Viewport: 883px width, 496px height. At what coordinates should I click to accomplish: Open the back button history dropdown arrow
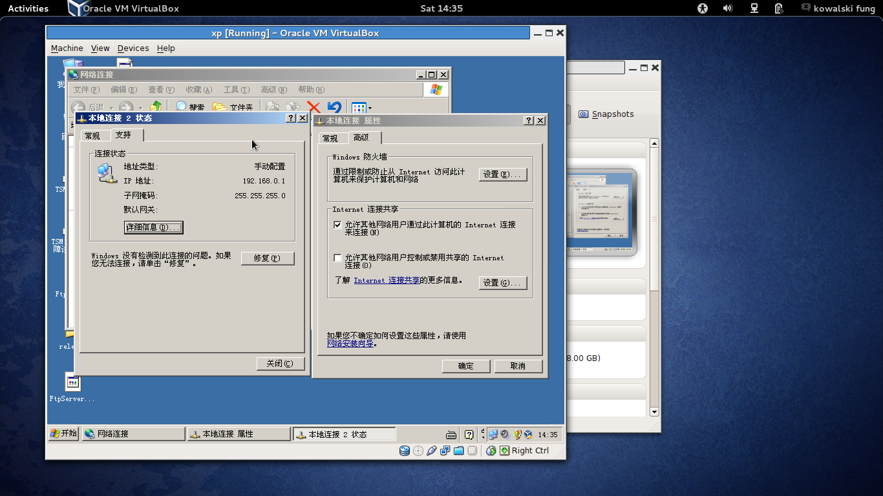(111, 108)
